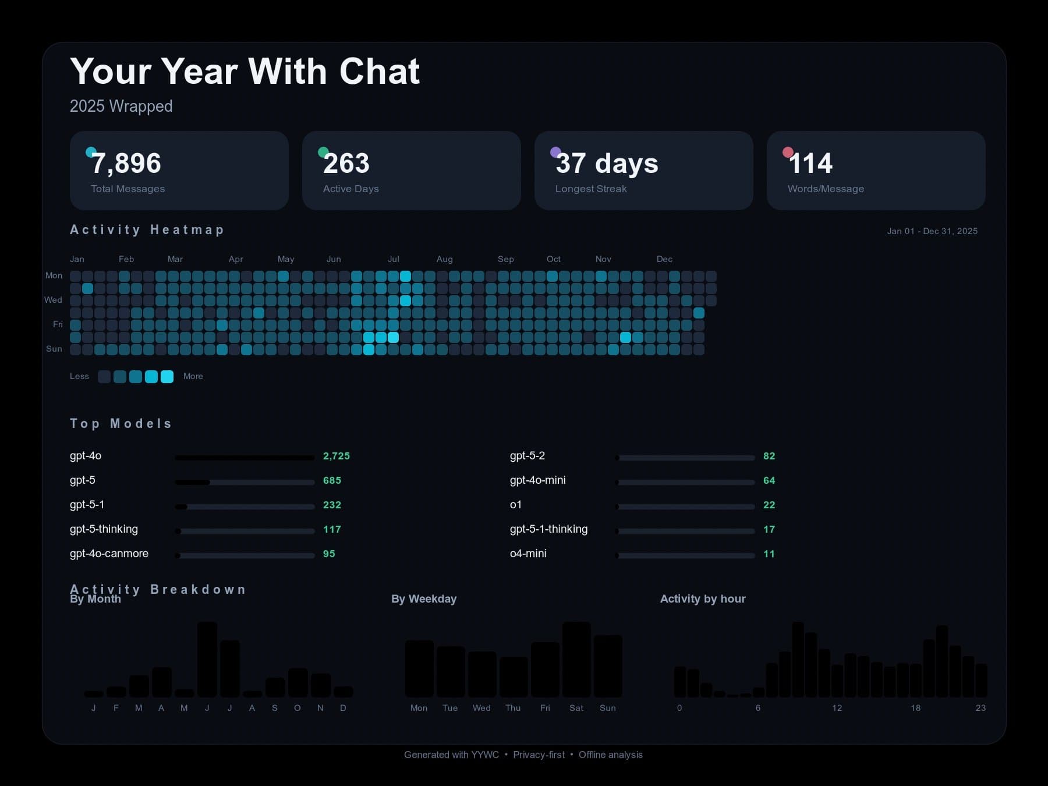
Task: Click the green dot on Active Days card
Action: (x=323, y=153)
